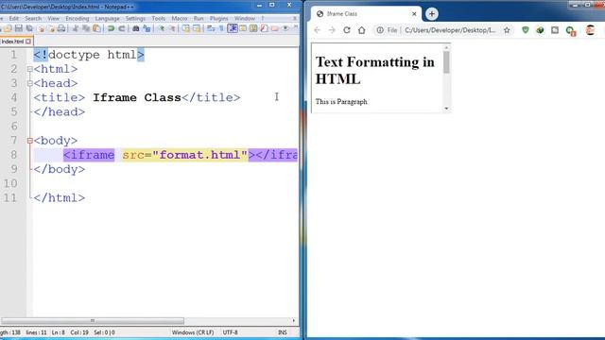Click the Close All toolbar icon in Notepad++

pos(51,28)
